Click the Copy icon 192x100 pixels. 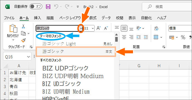[x=23, y=33]
